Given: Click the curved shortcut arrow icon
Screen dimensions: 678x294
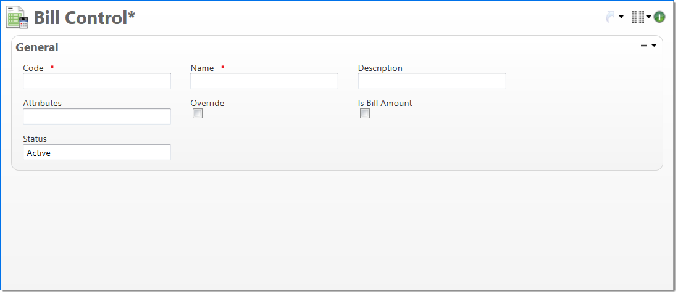Looking at the screenshot, I should pos(611,17).
